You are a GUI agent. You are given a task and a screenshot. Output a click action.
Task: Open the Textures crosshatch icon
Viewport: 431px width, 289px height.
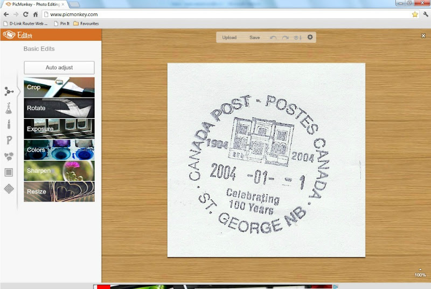coord(9,188)
